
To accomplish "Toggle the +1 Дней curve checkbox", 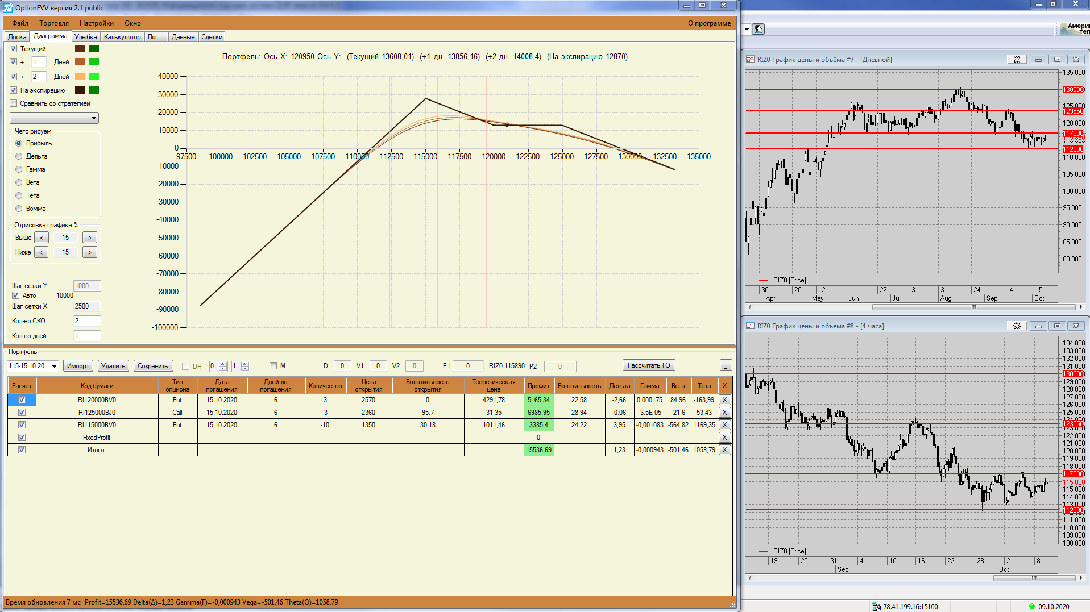I will 14,62.
